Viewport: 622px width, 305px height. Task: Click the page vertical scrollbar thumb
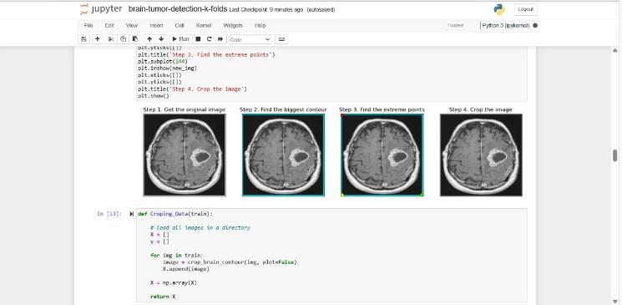(614, 155)
